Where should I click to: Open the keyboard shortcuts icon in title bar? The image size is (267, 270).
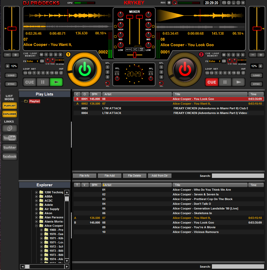tap(224, 3)
